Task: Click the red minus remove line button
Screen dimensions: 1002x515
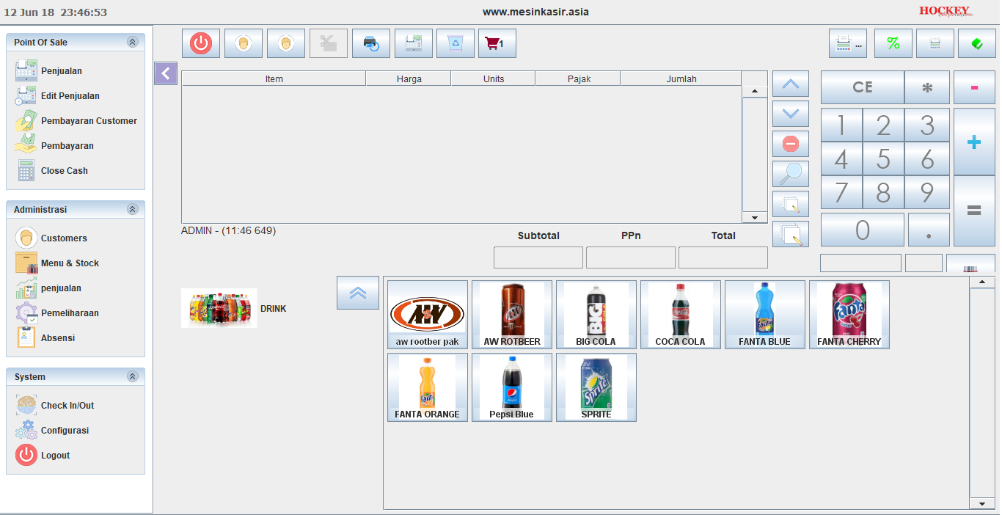Action: click(791, 144)
